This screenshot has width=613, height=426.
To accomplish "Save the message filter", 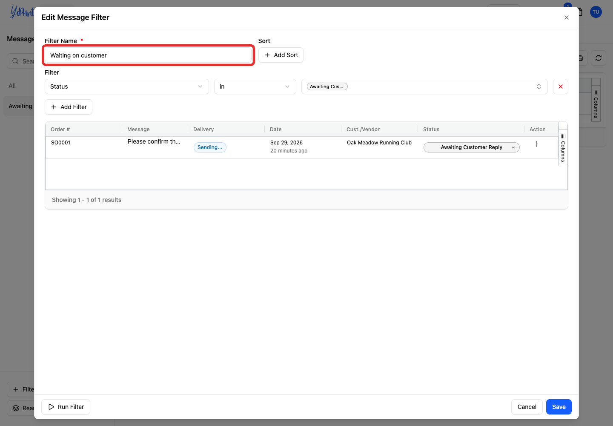I will click(559, 407).
